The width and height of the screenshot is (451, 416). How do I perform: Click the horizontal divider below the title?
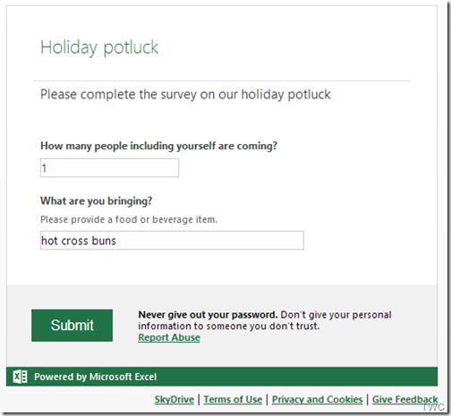point(222,81)
